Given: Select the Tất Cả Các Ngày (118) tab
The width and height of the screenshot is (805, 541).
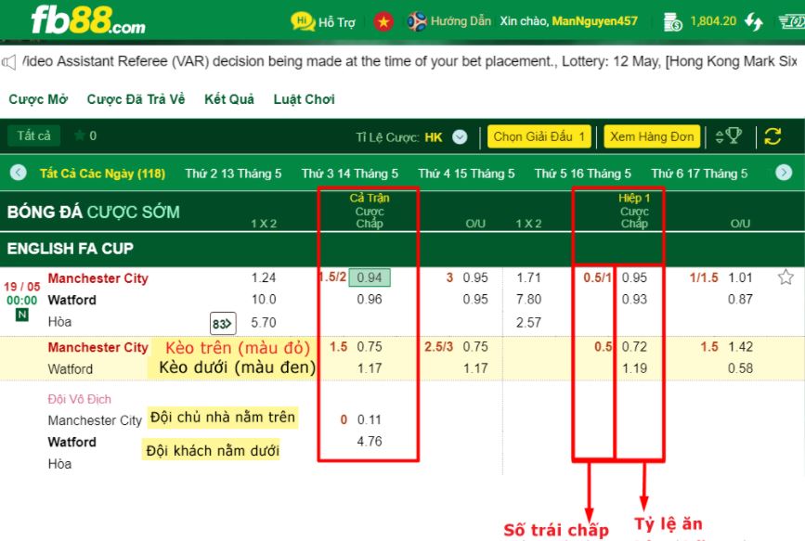Looking at the screenshot, I should coord(103,174).
